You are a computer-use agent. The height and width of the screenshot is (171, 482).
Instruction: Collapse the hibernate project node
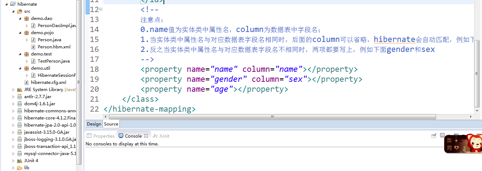click(7, 4)
